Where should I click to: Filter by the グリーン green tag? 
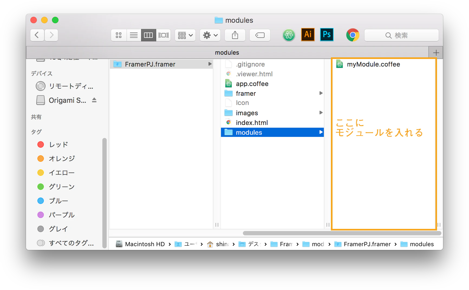(x=56, y=187)
